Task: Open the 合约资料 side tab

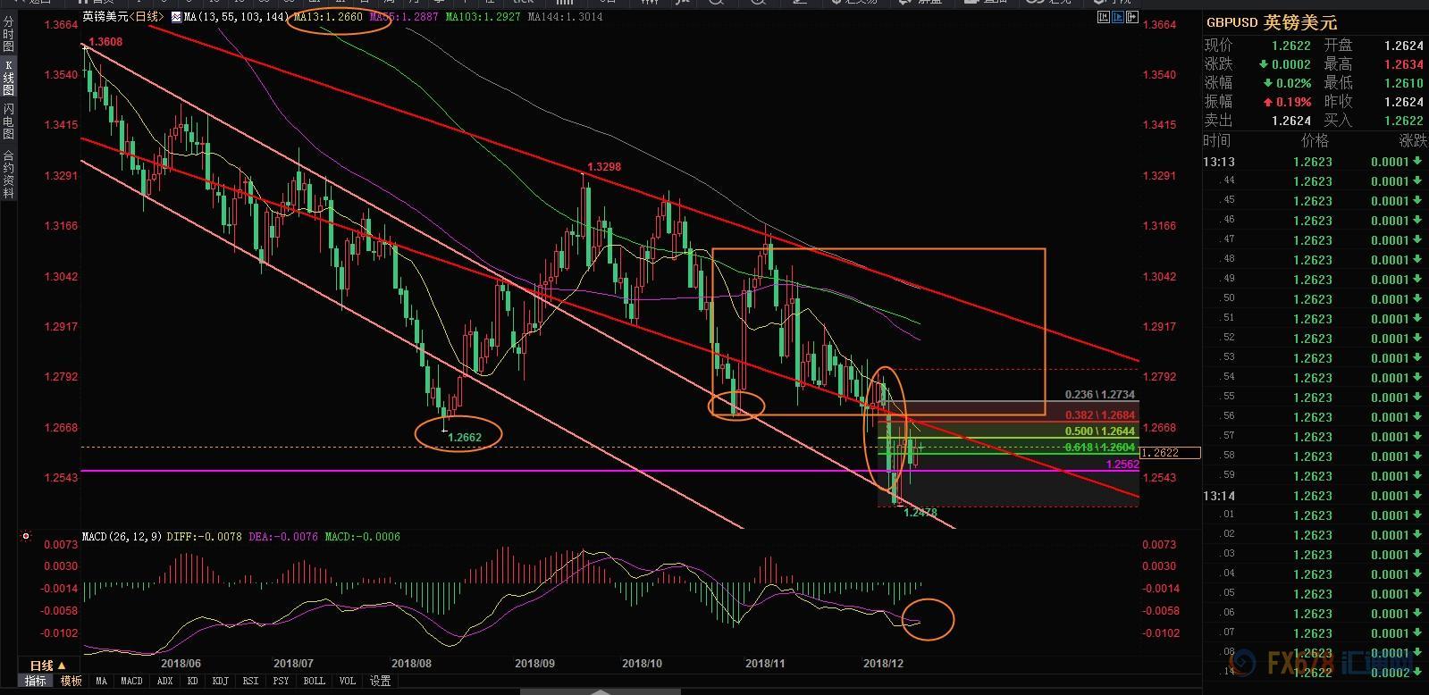Action: tap(8, 173)
